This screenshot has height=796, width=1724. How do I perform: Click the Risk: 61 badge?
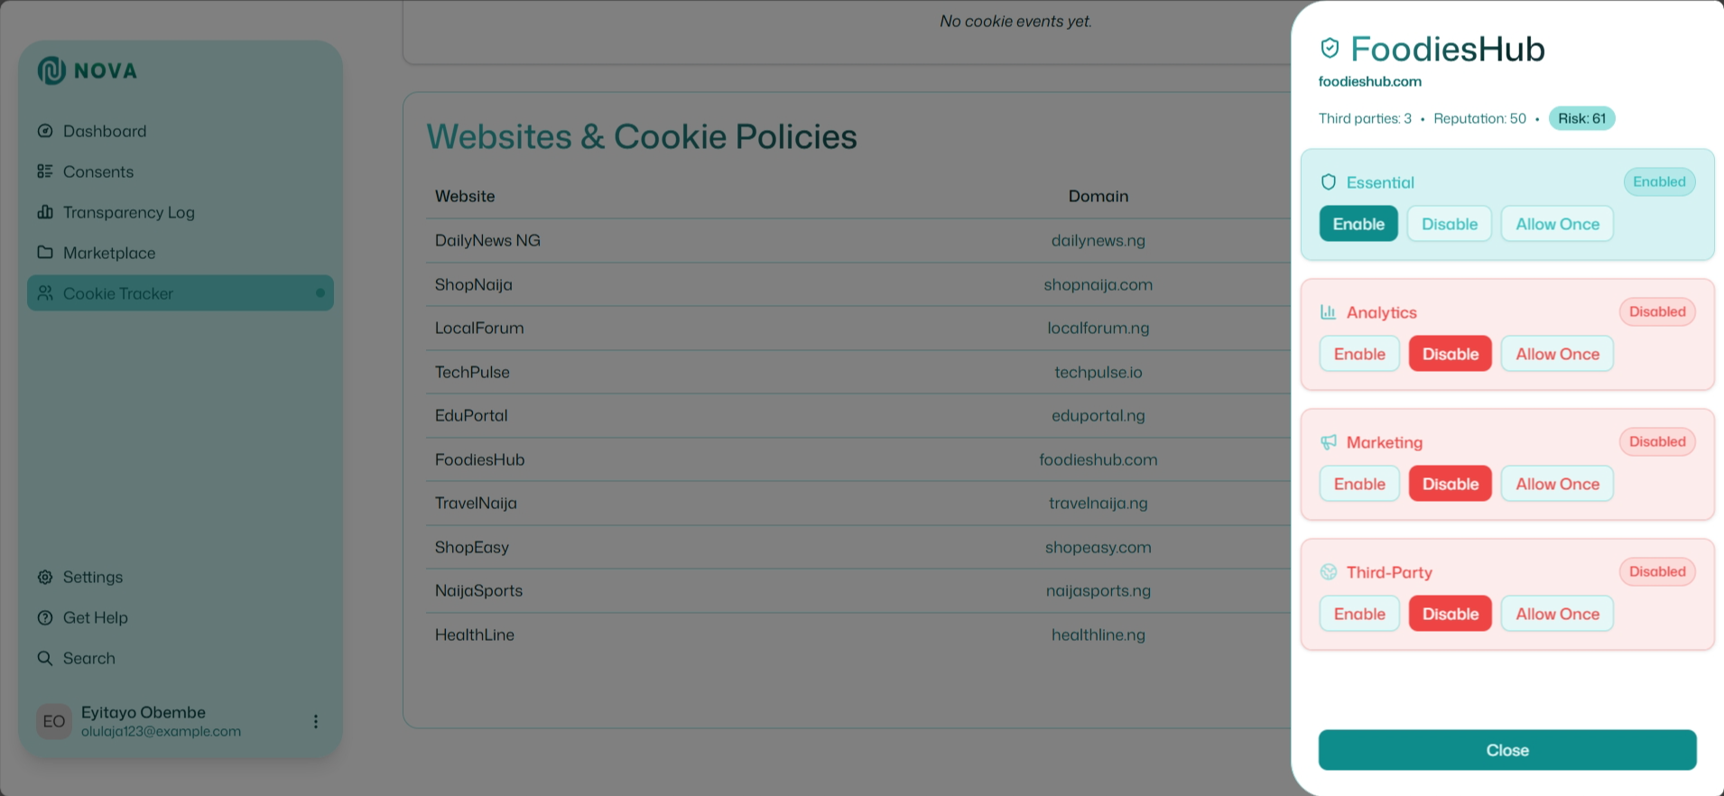click(1581, 118)
